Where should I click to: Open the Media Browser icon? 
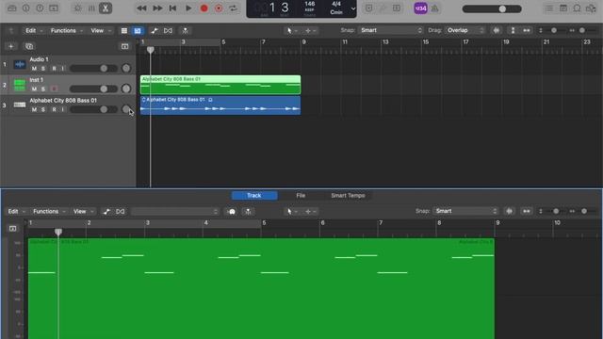[x=591, y=8]
